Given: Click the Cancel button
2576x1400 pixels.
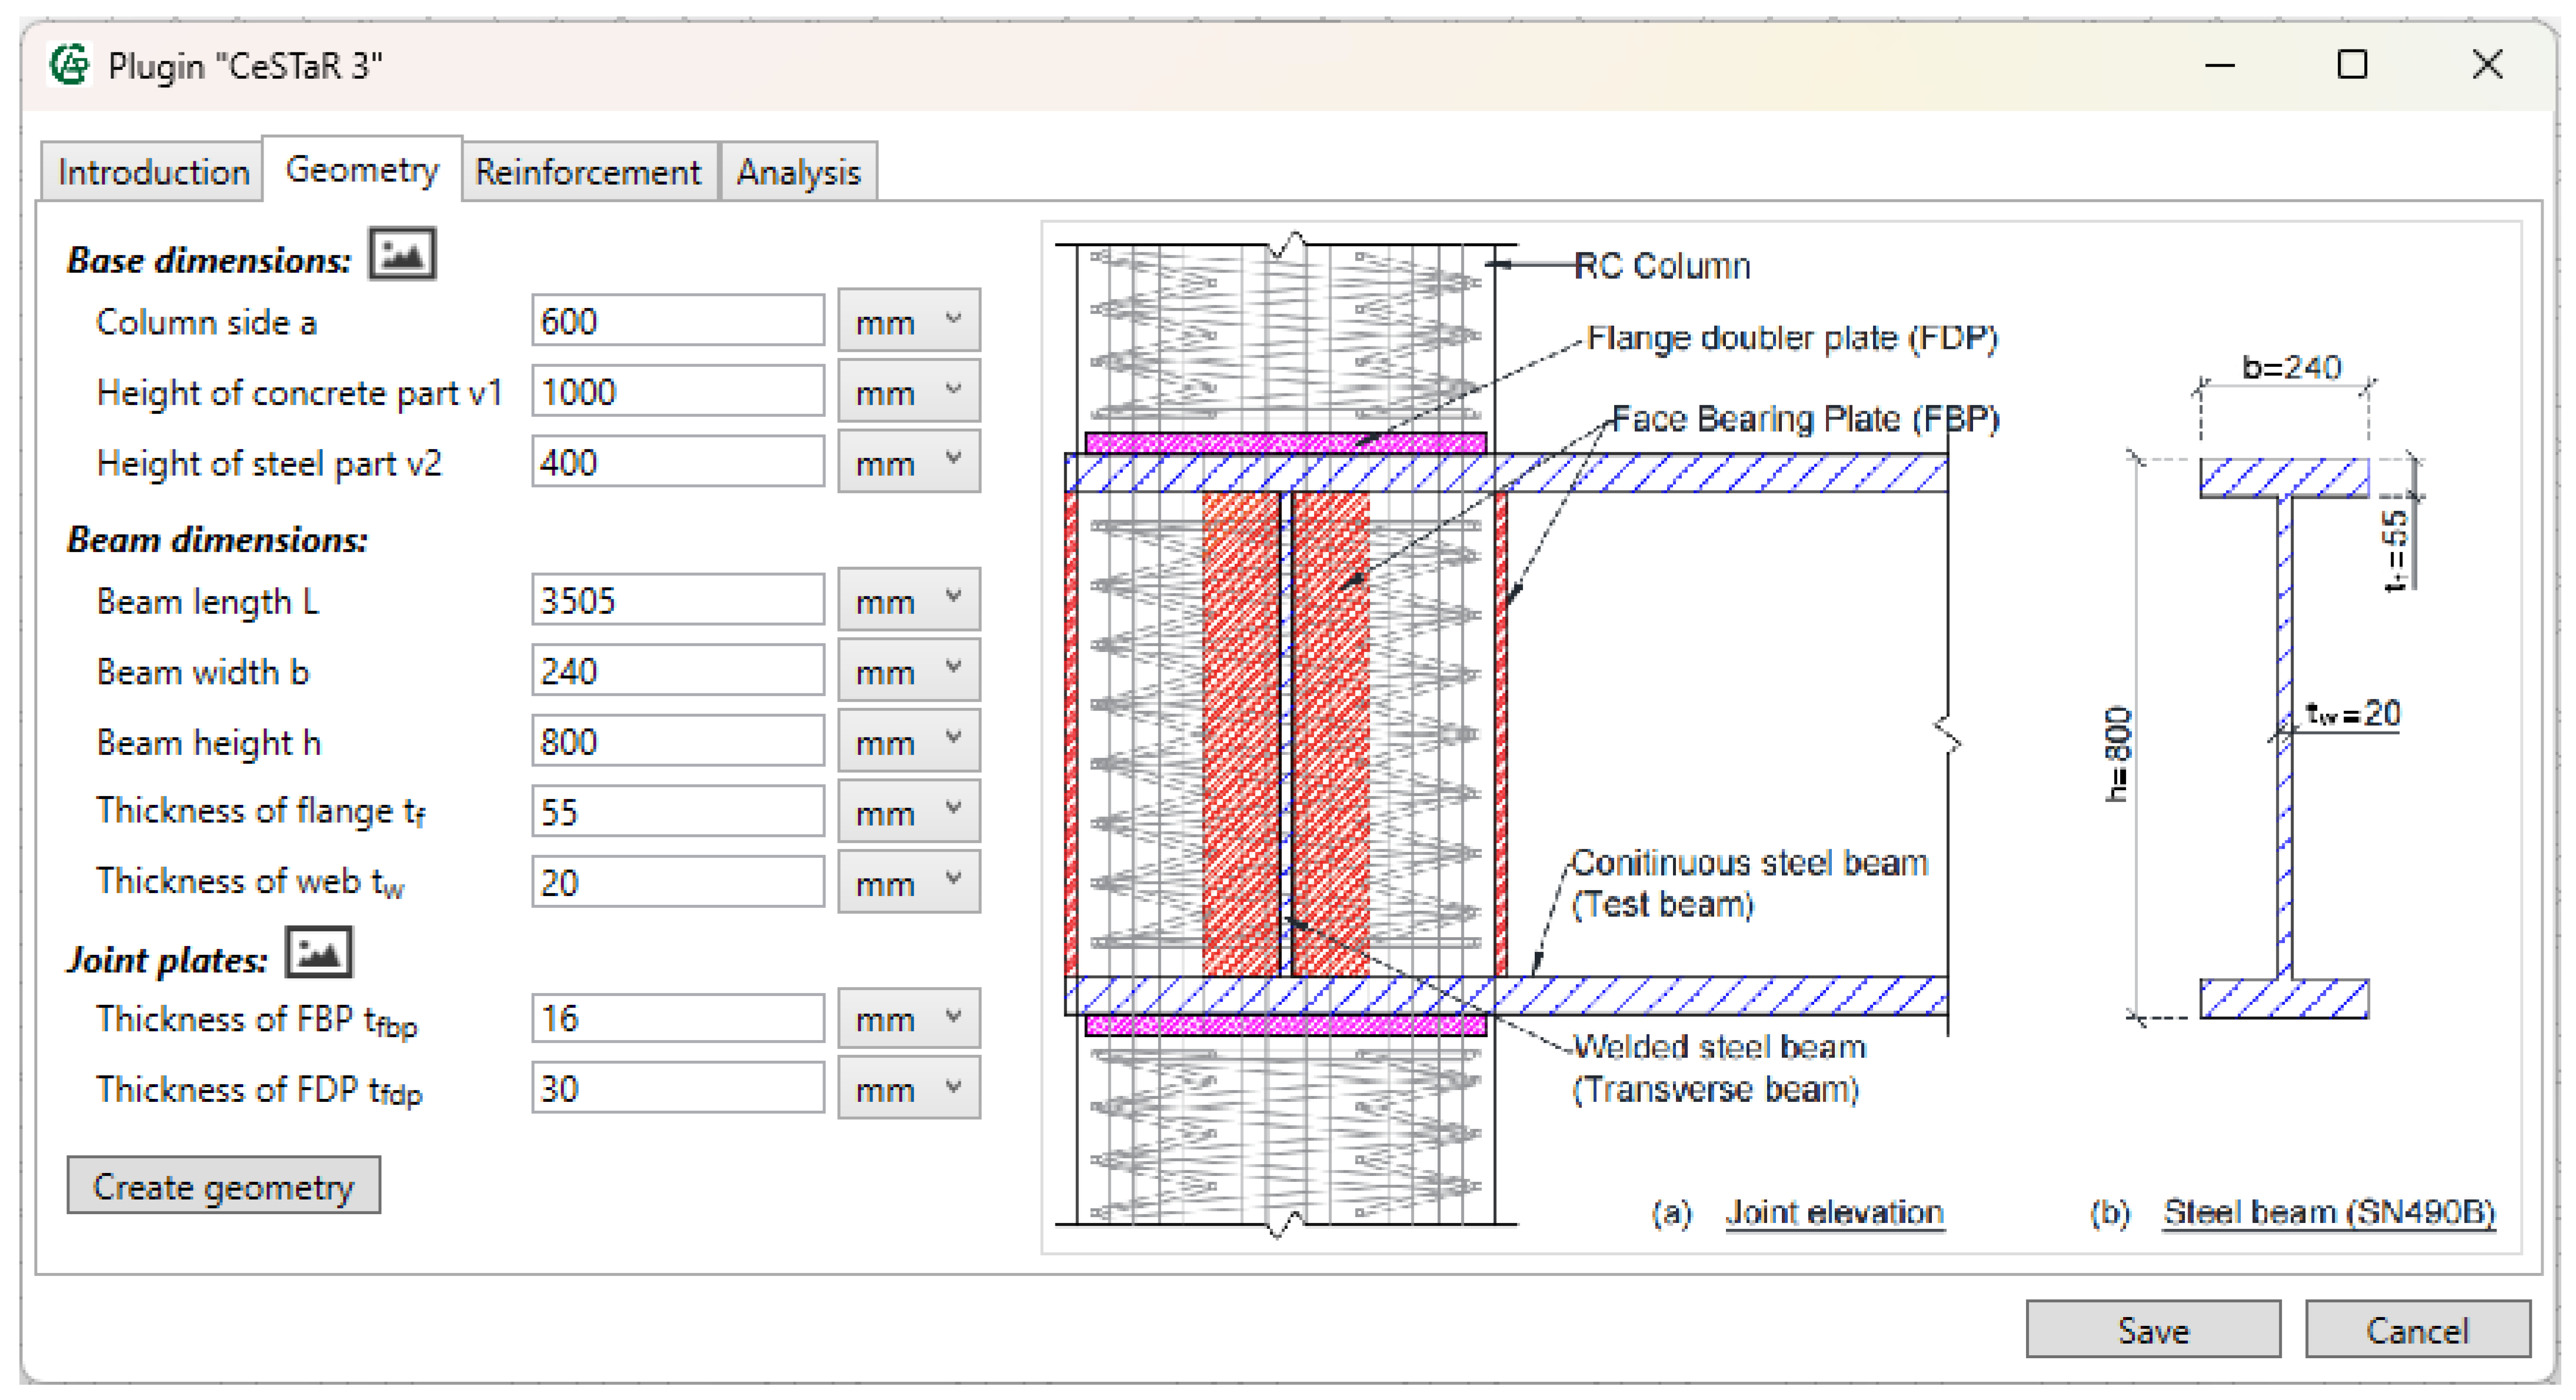Looking at the screenshot, I should [x=2416, y=1330].
